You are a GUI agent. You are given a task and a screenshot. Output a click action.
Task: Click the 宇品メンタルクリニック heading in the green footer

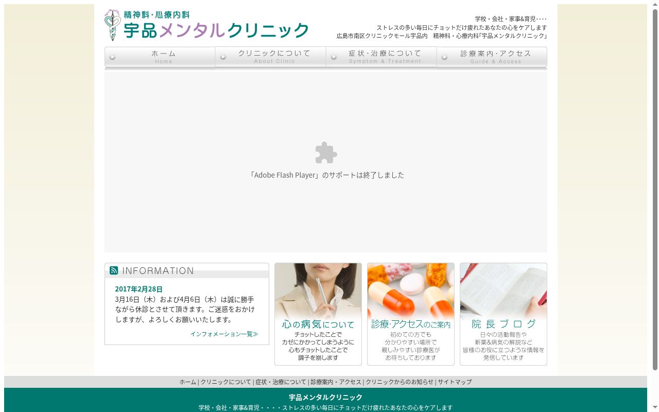(x=325, y=398)
